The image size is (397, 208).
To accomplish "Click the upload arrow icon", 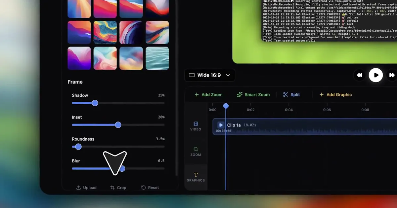I will [x=78, y=188].
